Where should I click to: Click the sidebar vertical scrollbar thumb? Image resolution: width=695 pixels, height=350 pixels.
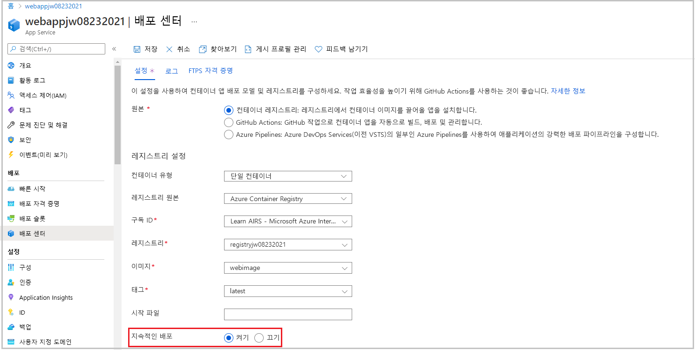coord(117,114)
